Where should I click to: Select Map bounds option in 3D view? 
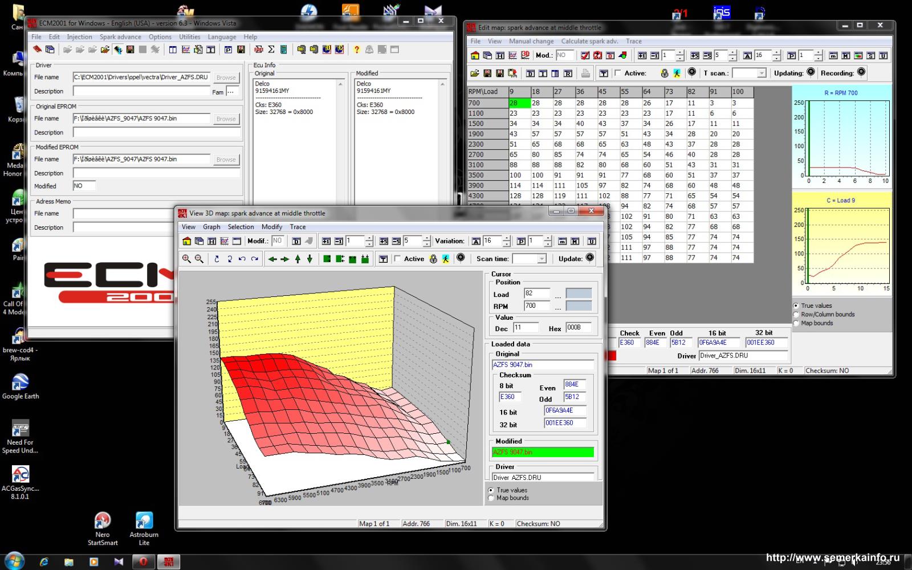(491, 498)
